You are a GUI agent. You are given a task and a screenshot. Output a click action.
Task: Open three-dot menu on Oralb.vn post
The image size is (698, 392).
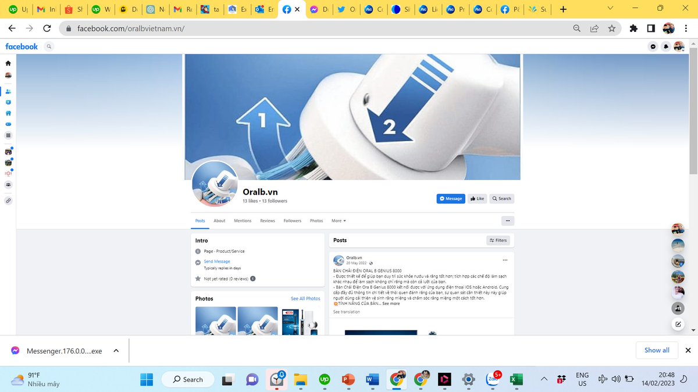505,260
